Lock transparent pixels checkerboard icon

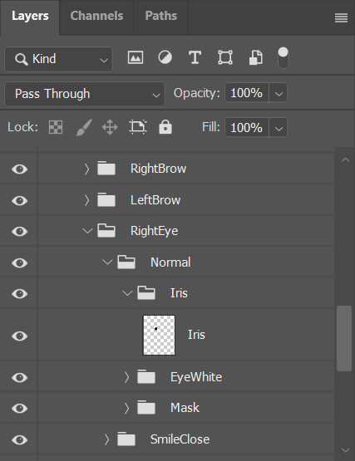[56, 127]
